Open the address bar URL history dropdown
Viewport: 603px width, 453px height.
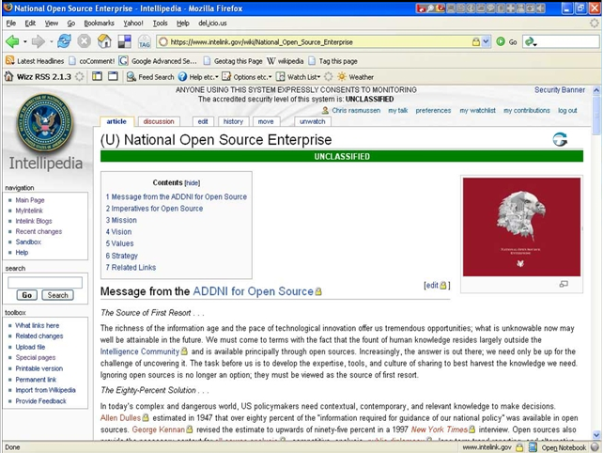coord(487,41)
